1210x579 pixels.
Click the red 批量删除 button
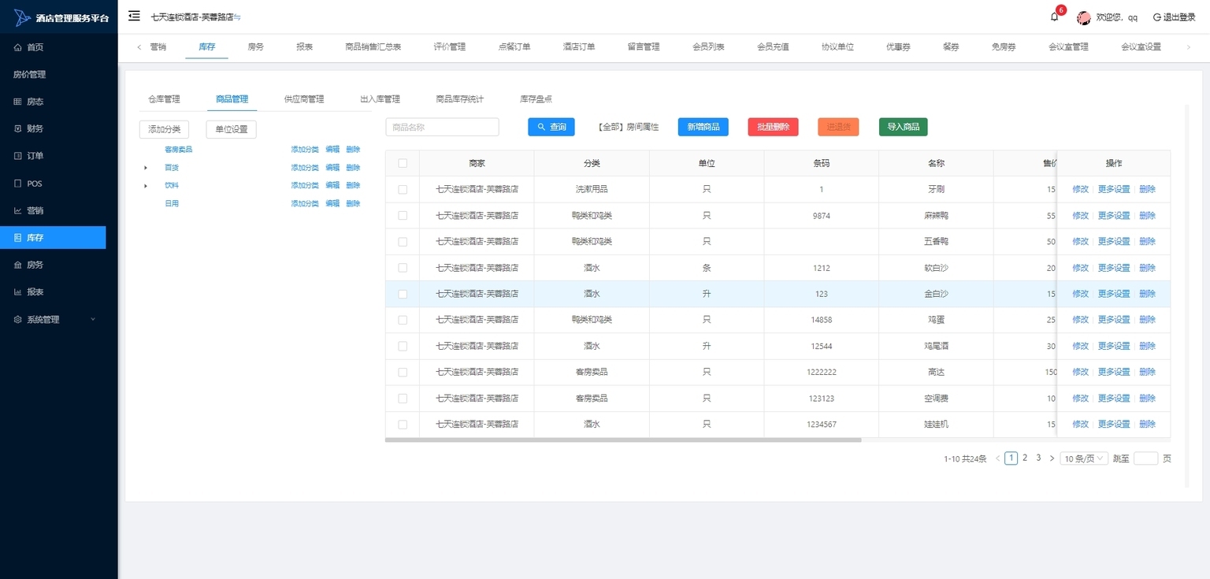coord(773,127)
